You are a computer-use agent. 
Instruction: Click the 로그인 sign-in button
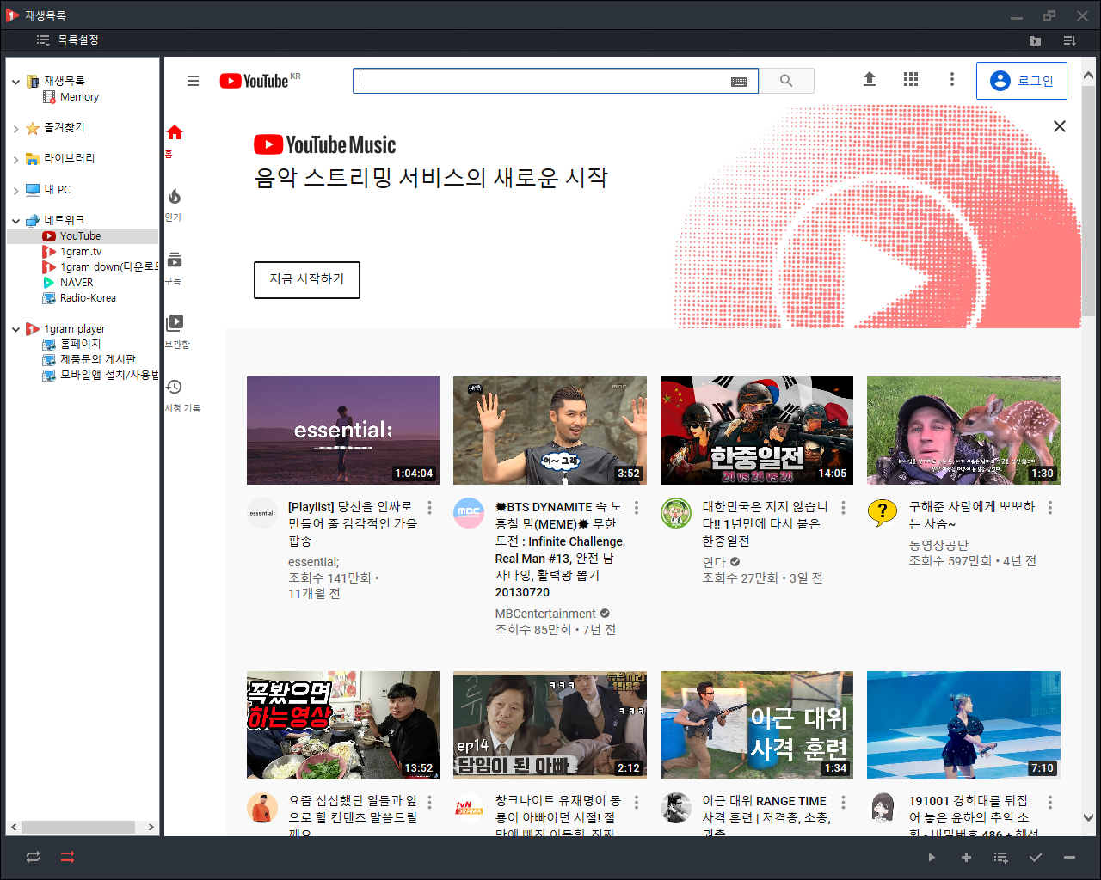point(1022,81)
